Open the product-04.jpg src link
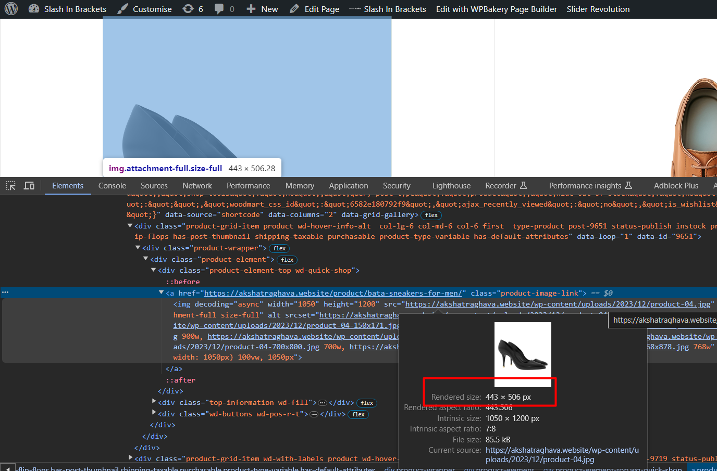This screenshot has width=717, height=471. coord(558,304)
